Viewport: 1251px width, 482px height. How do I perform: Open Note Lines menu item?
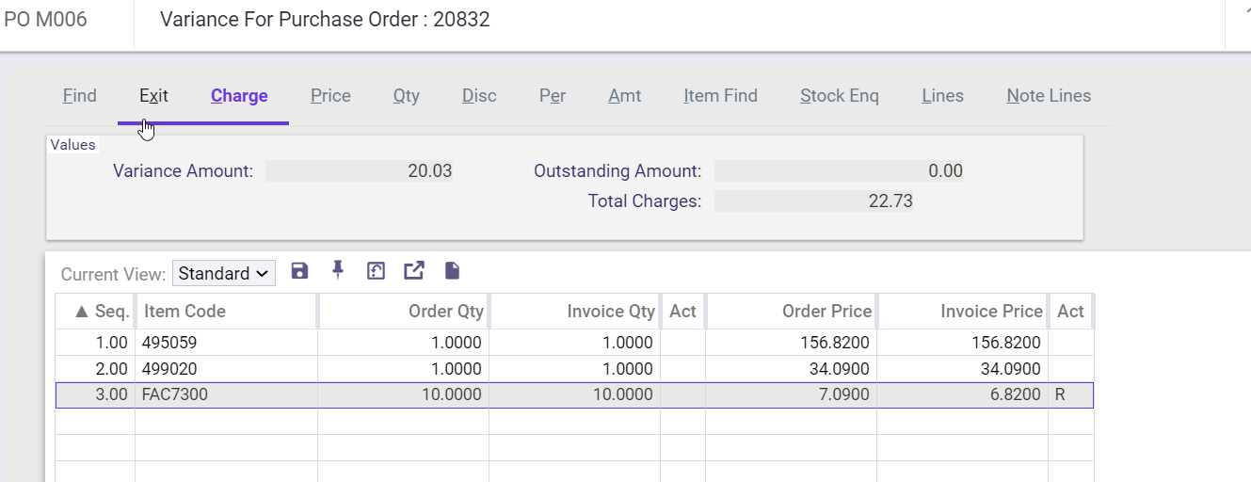[x=1049, y=96]
